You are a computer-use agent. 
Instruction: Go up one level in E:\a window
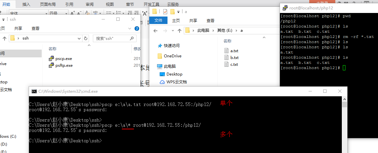[179, 30]
